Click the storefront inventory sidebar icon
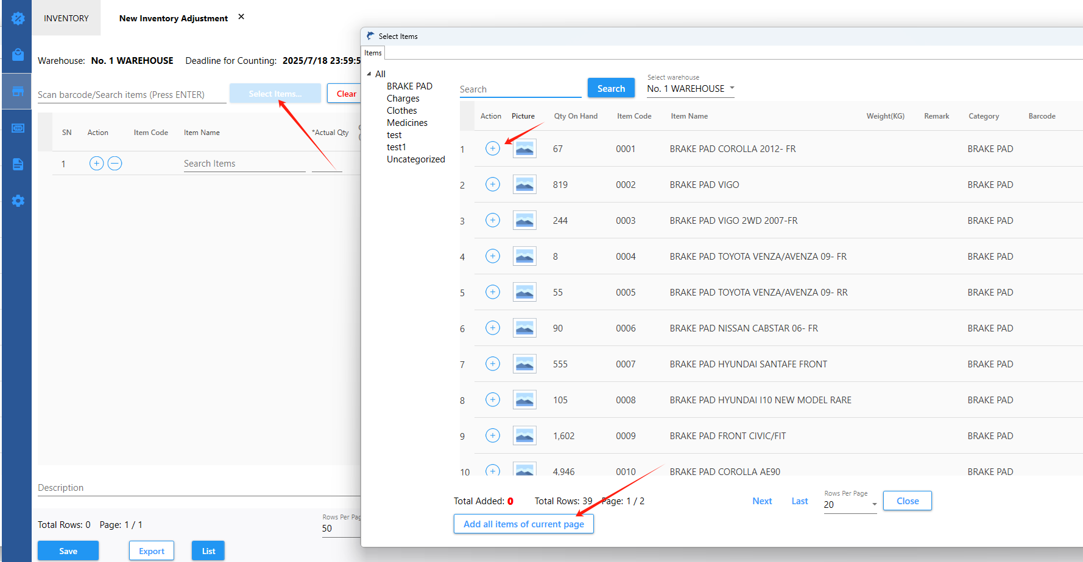Image resolution: width=1083 pixels, height=562 pixels. coord(18,91)
